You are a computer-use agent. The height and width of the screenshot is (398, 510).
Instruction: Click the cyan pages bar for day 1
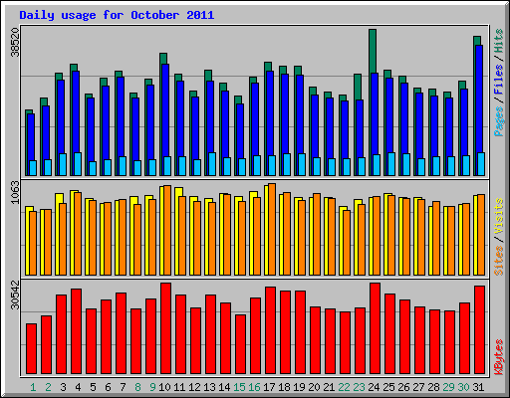33,168
